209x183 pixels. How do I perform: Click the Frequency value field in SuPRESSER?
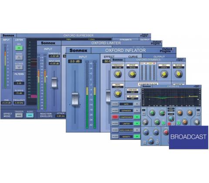point(19,103)
